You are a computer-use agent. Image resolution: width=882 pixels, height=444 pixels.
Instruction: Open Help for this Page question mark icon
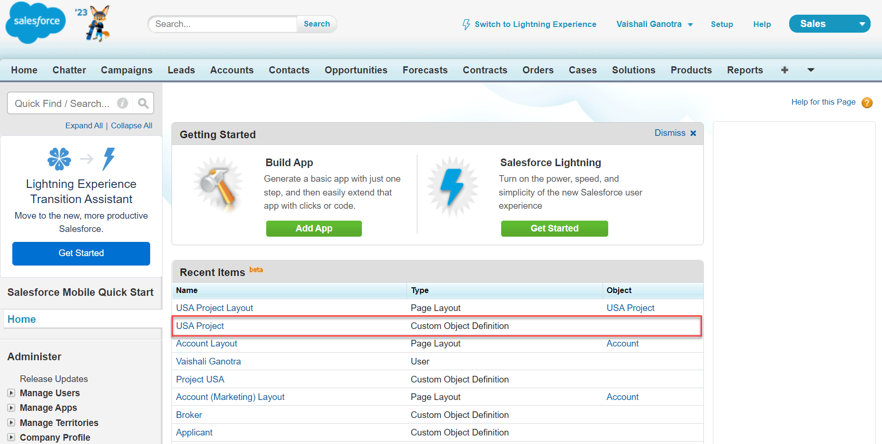click(867, 102)
